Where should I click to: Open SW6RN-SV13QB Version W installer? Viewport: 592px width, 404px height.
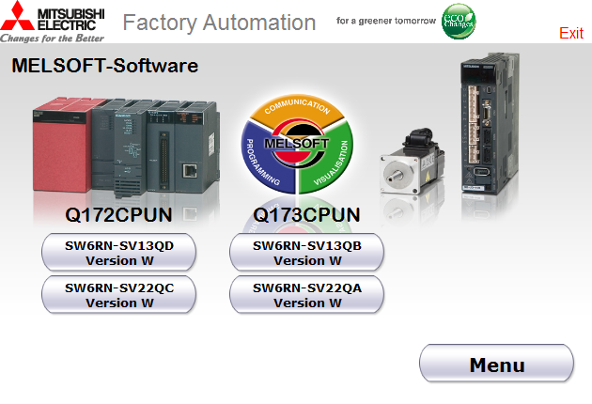click(306, 252)
